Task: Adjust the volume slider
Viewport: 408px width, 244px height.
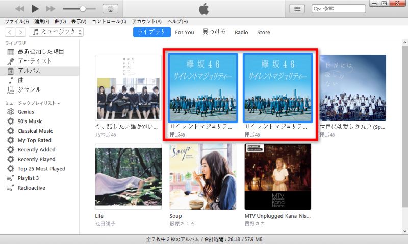Action: click(x=82, y=9)
